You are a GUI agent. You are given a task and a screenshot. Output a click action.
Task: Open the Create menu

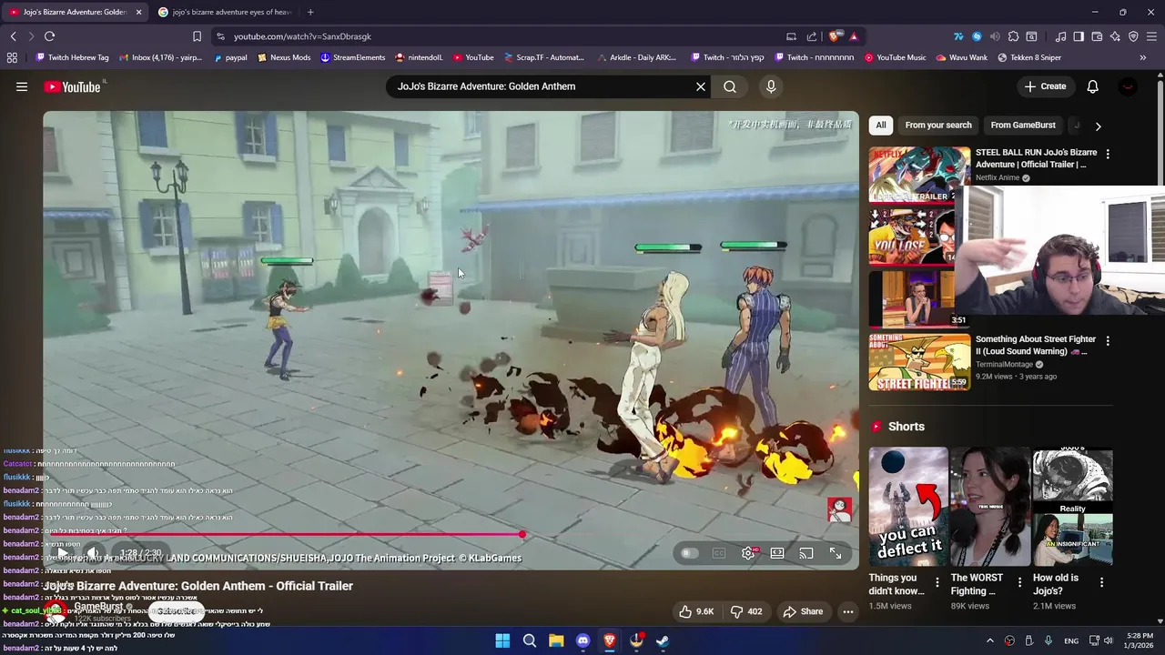1045,86
